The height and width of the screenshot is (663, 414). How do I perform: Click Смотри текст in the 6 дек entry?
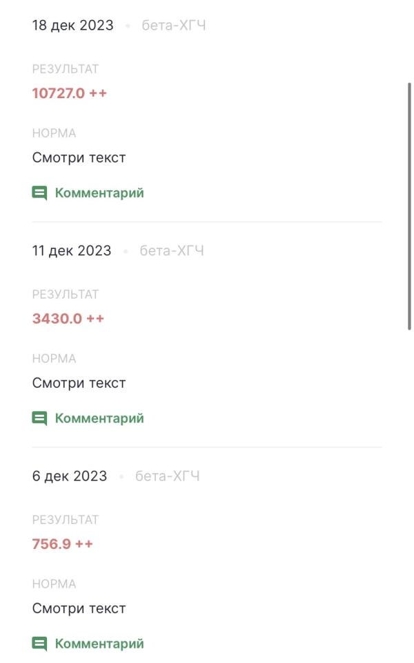(79, 608)
